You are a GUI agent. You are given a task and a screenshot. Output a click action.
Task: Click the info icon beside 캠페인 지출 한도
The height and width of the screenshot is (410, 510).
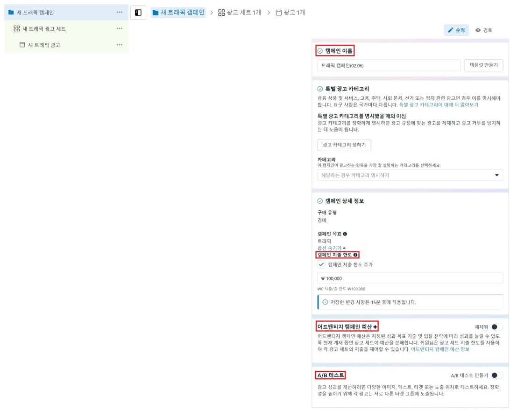(x=355, y=255)
